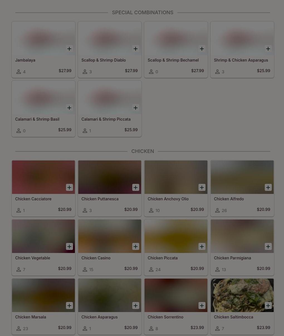The height and width of the screenshot is (336, 284).
Task: Click plus icon on Chicken Alfredo card
Action: [268, 188]
